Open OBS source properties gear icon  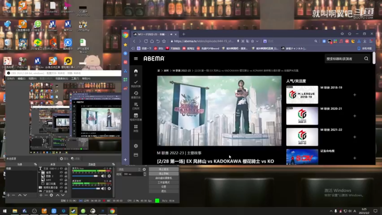pos(51,195)
